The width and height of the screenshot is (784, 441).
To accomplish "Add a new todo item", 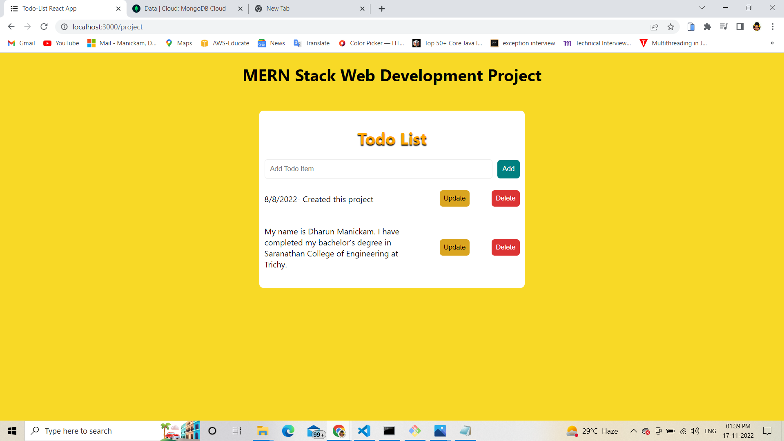I will point(508,169).
